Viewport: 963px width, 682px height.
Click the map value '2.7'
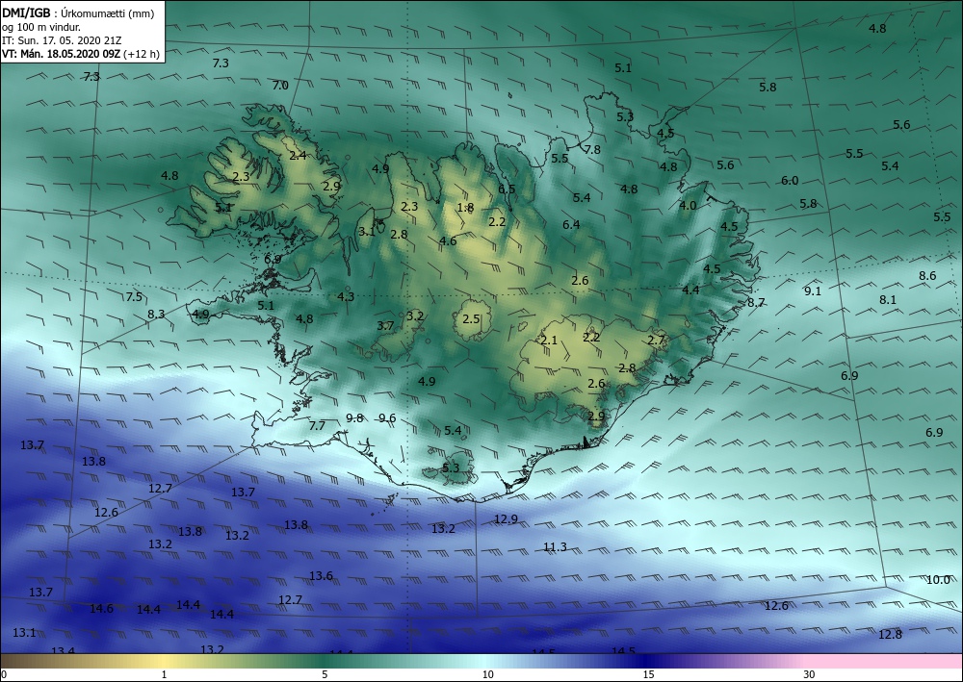click(656, 340)
